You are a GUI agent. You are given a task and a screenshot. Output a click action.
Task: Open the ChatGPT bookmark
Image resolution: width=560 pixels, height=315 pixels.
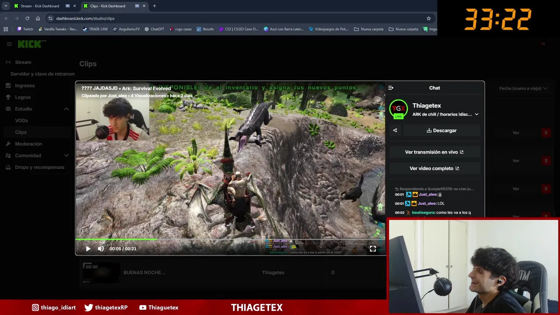[x=154, y=29]
